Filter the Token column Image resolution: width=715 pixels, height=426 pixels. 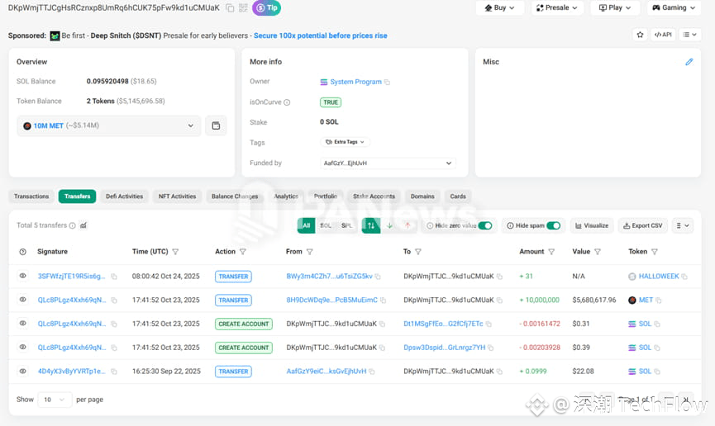[x=655, y=252]
